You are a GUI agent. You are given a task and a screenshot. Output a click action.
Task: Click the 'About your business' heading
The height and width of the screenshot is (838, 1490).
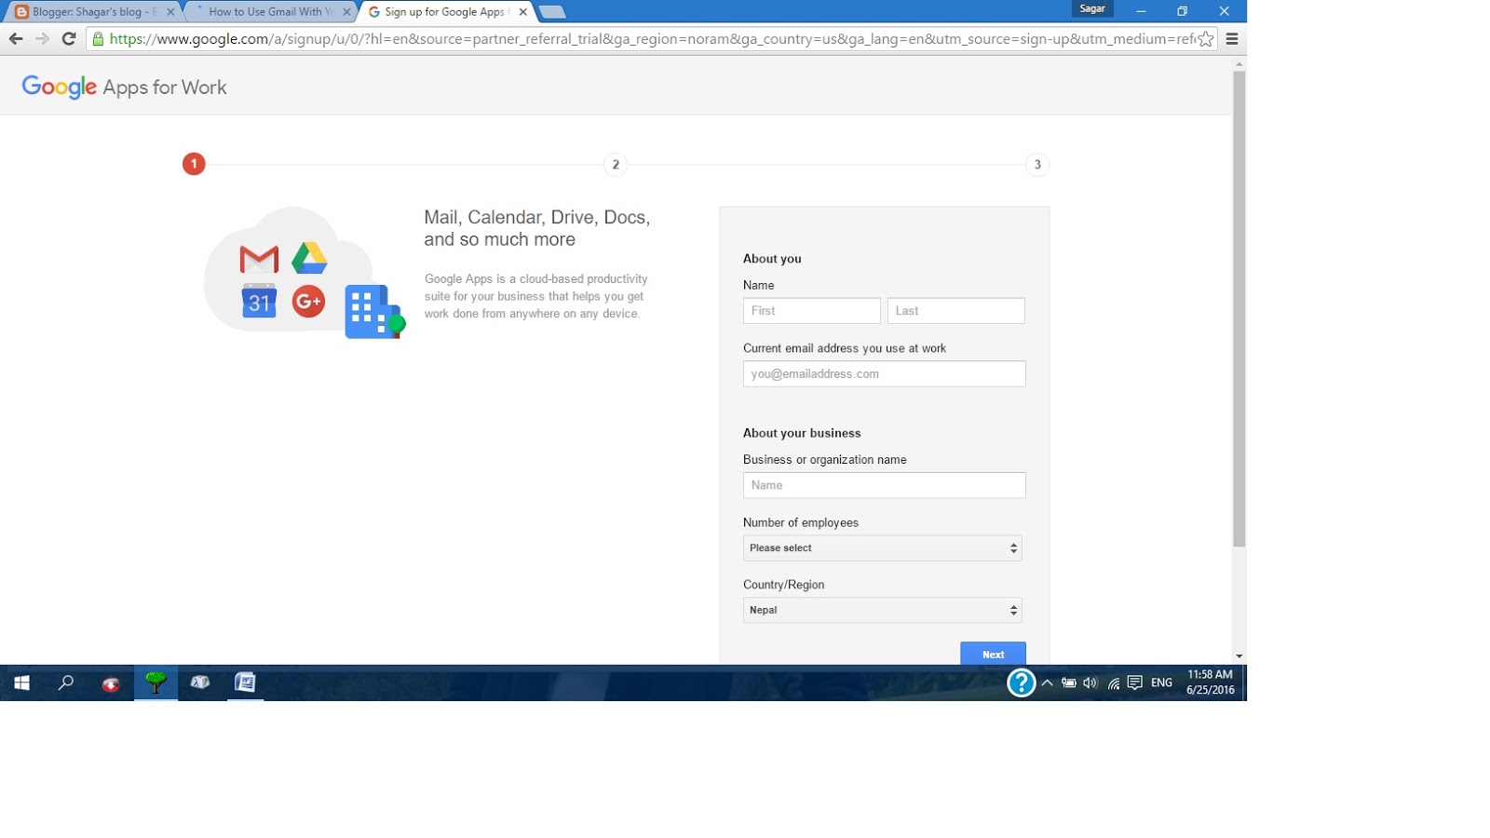click(x=802, y=433)
